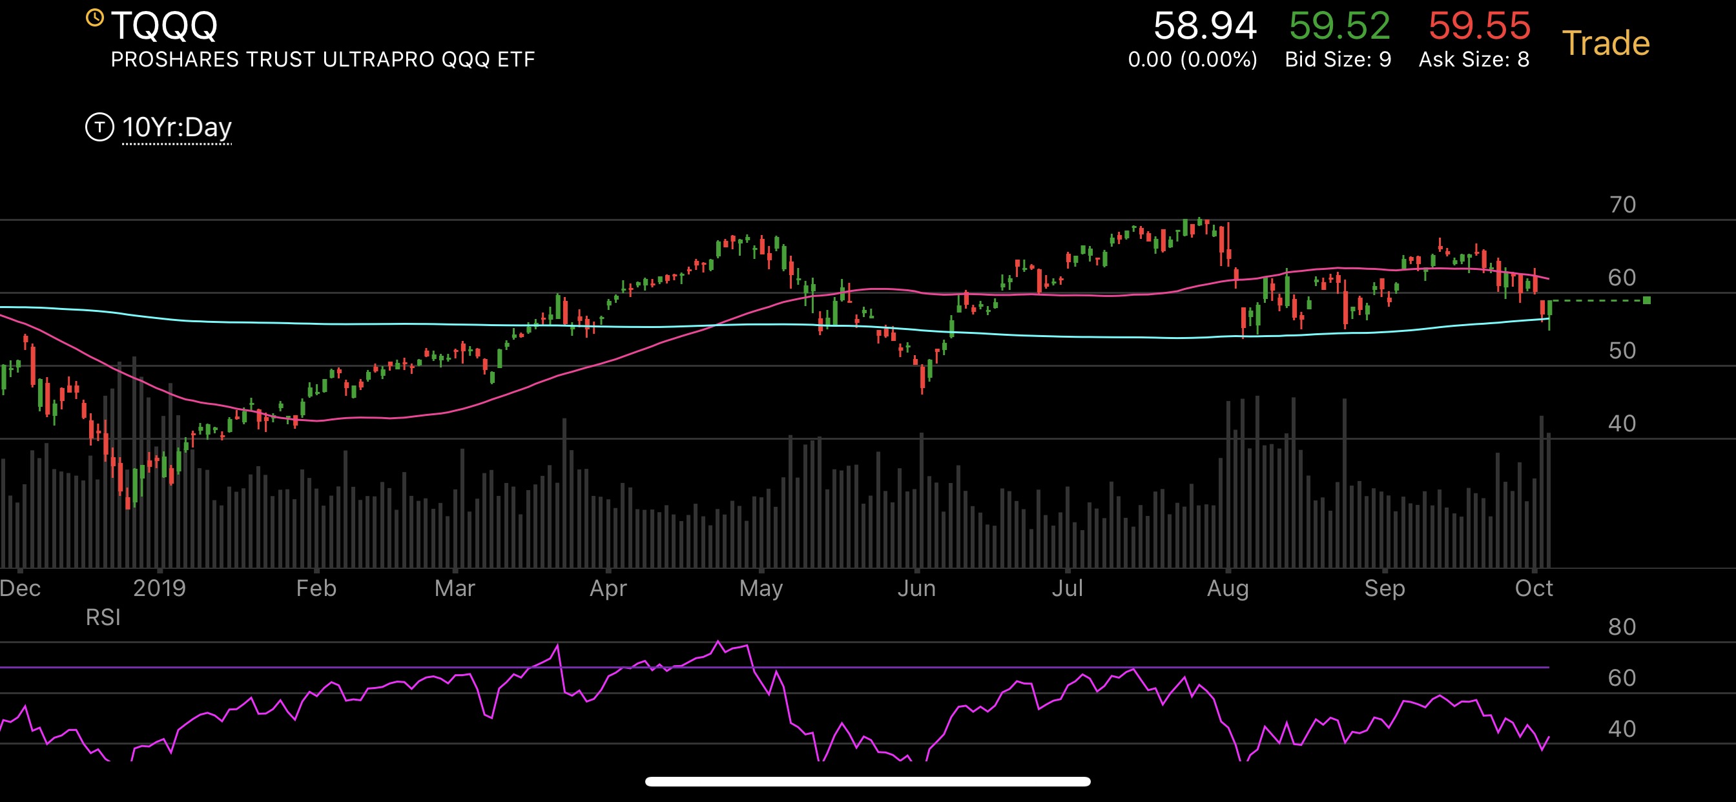Tap the 2019 label on time axis
This screenshot has height=802, width=1736.
coord(159,588)
